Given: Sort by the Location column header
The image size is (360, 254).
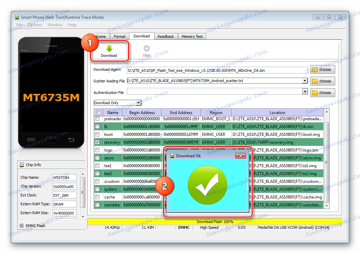Looking at the screenshot, I should pos(277,112).
